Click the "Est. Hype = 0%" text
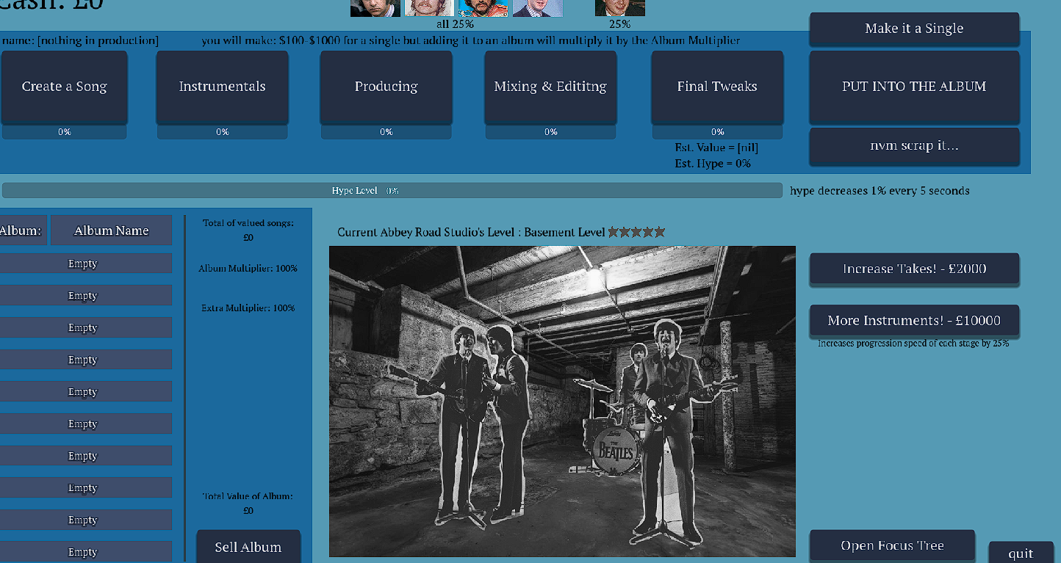 pyautogui.click(x=713, y=164)
